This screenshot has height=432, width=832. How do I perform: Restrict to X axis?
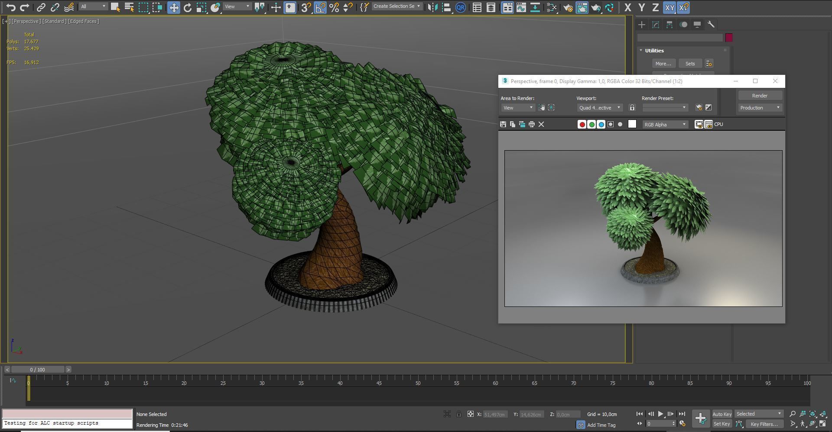tap(627, 7)
